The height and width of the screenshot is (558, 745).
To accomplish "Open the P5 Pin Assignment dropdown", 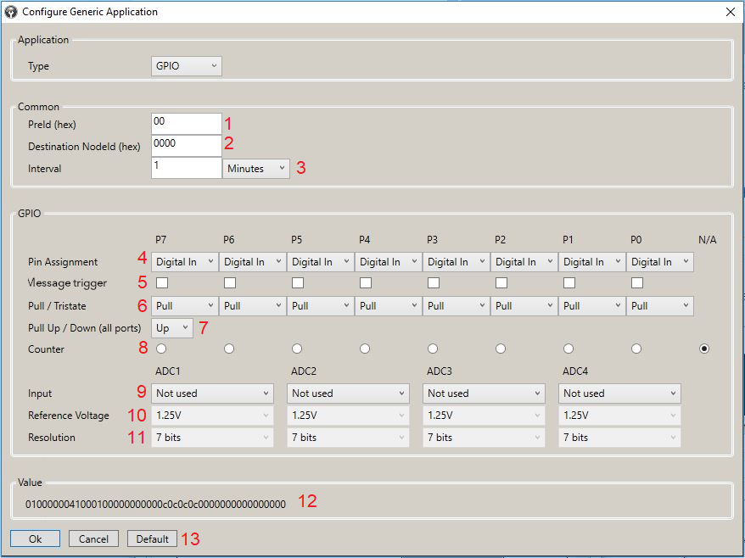I will click(321, 262).
